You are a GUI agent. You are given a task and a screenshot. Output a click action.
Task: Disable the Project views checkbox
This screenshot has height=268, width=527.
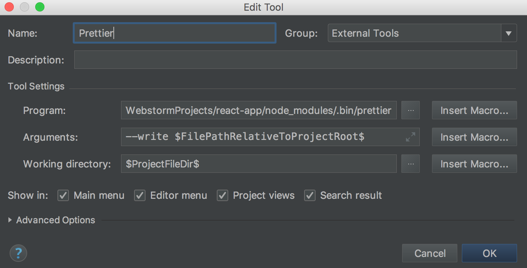click(223, 196)
